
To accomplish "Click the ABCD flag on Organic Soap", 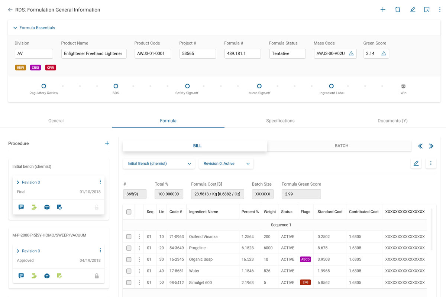I will click(x=306, y=260).
